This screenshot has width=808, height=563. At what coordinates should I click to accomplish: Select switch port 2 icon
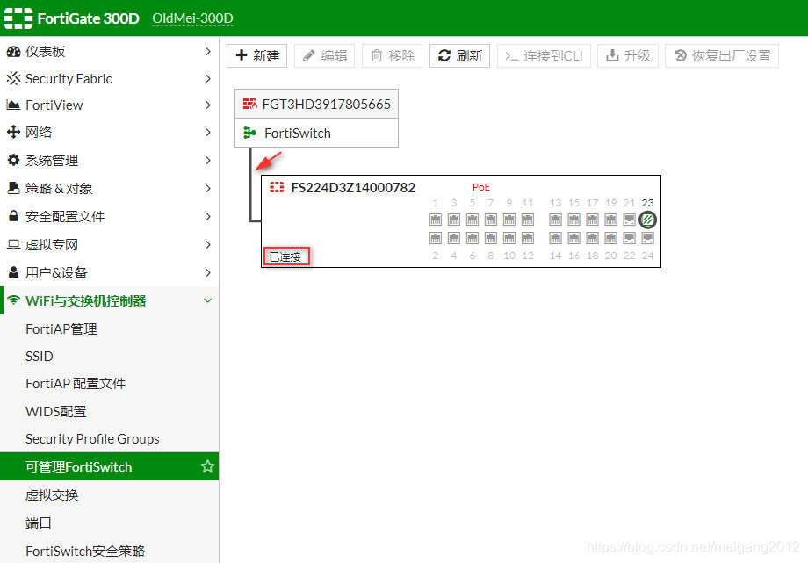436,238
